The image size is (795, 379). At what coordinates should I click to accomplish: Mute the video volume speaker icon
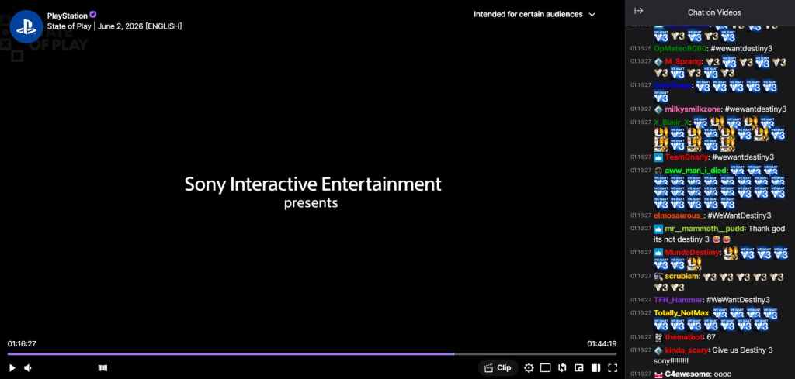click(28, 368)
